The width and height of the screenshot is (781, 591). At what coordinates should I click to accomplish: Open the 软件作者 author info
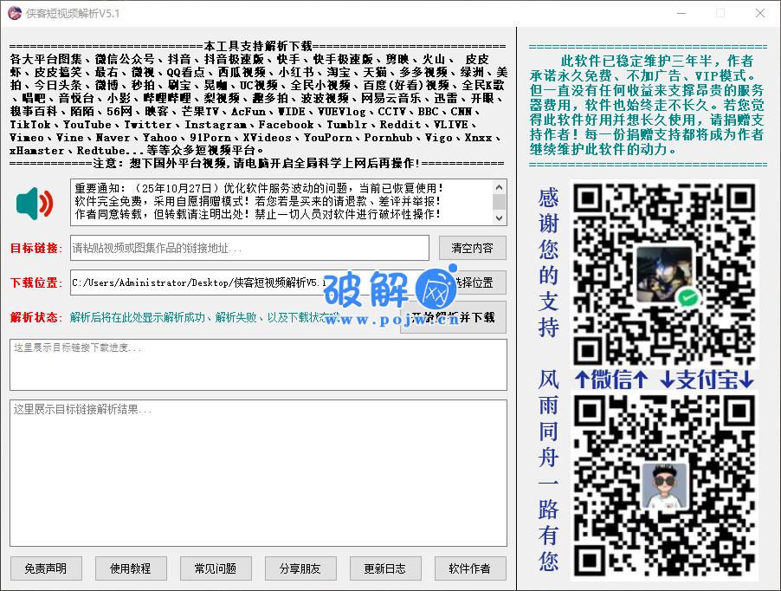[470, 568]
